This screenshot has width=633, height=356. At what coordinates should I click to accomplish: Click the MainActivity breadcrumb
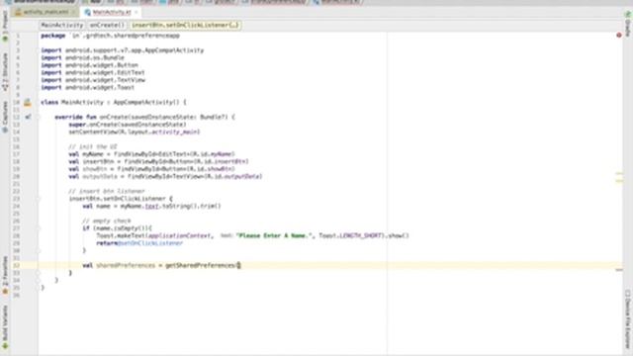tap(62, 25)
